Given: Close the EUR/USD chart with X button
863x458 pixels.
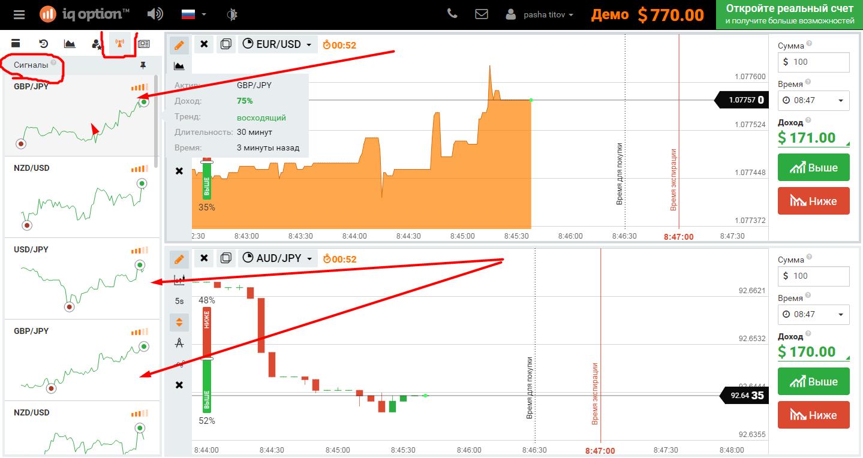Looking at the screenshot, I should click(204, 44).
